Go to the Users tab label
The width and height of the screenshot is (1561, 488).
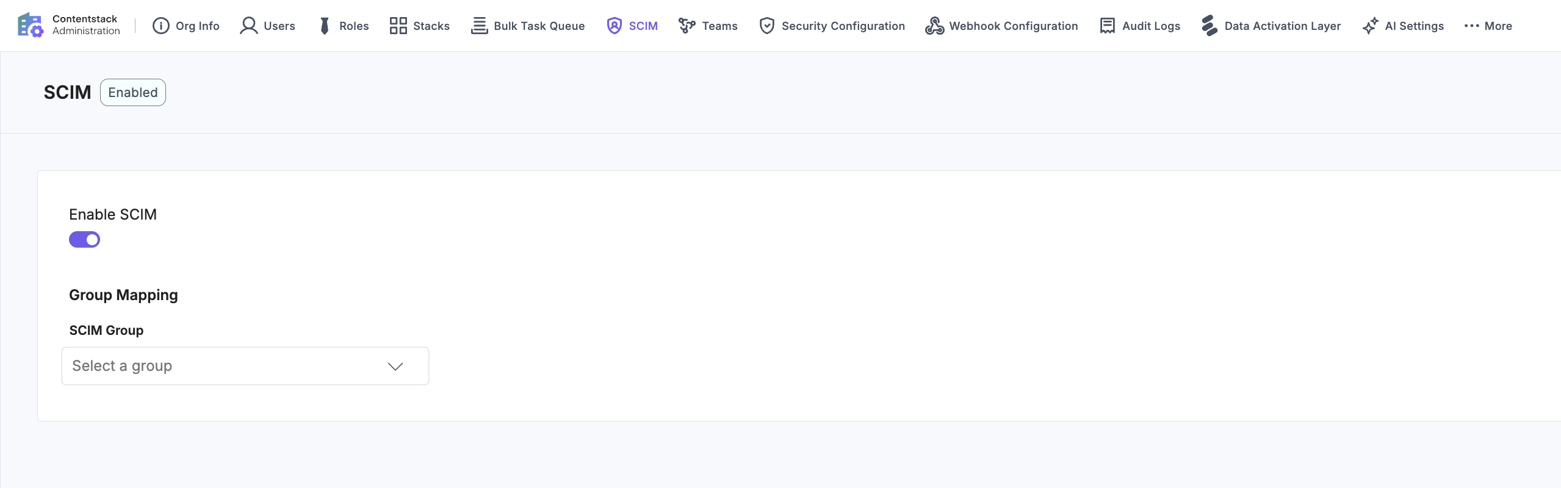pos(279,26)
